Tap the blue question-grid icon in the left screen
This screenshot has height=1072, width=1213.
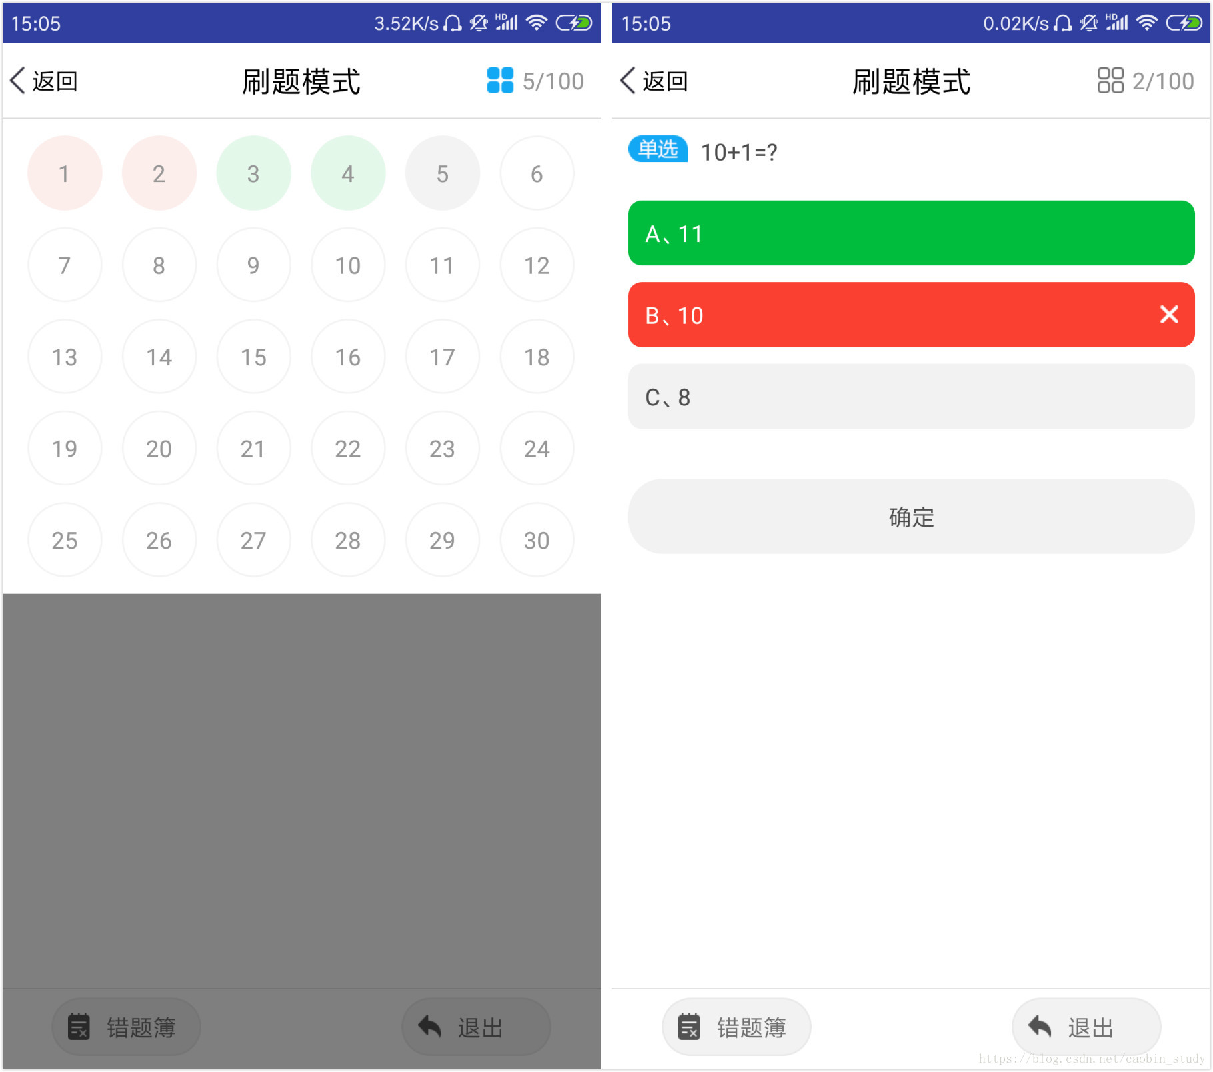click(x=500, y=81)
